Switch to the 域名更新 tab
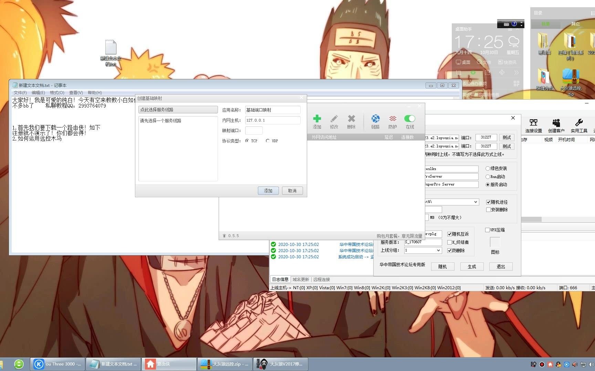This screenshot has width=595, height=371. (x=301, y=280)
